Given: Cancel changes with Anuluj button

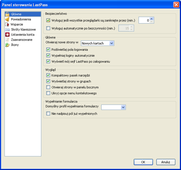Looking at the screenshot, I should point(166,162).
